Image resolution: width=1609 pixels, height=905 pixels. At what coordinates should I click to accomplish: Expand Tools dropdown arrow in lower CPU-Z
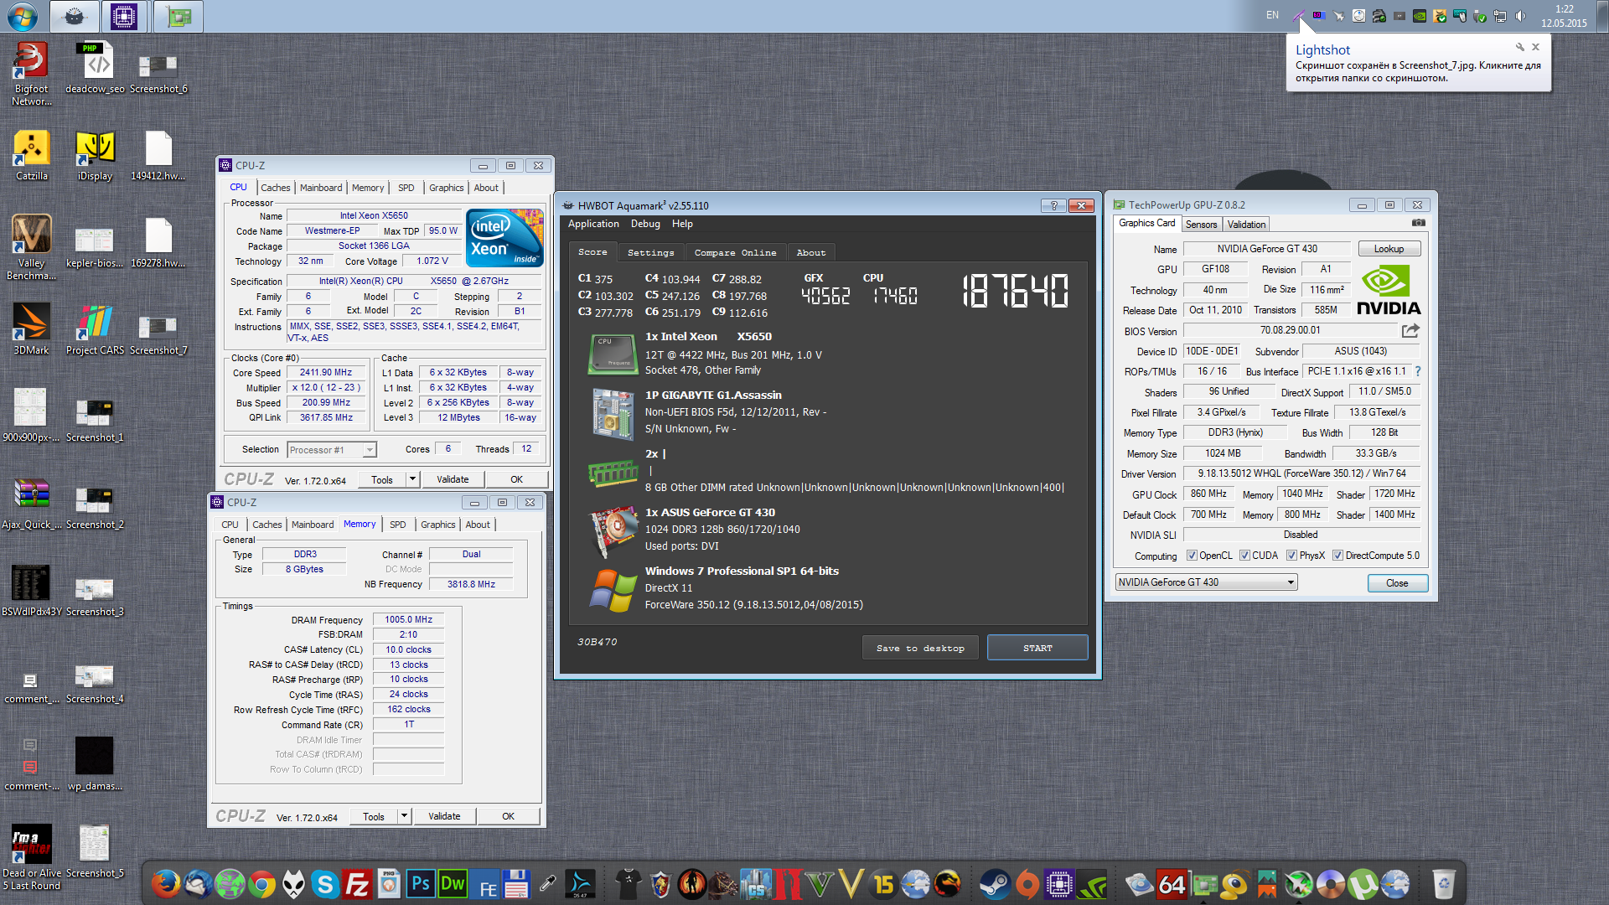point(404,816)
